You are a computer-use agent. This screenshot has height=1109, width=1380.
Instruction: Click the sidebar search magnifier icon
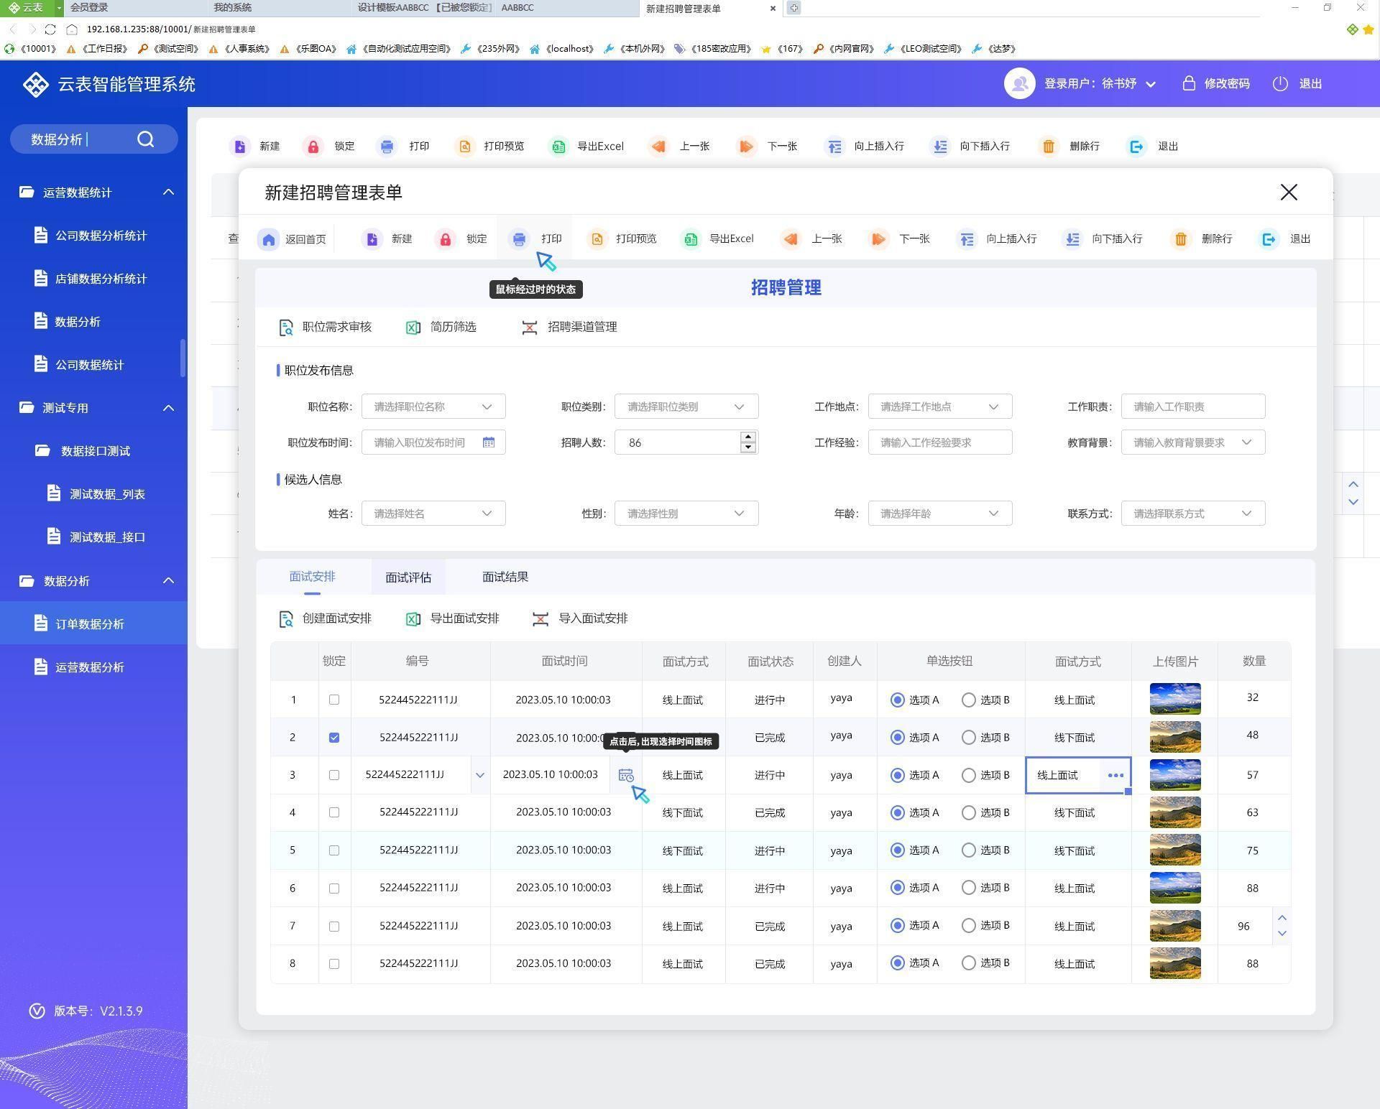point(146,139)
